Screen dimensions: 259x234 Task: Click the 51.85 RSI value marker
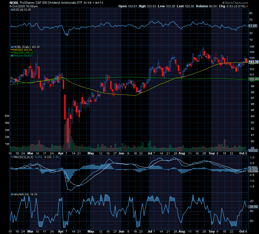[253, 25]
